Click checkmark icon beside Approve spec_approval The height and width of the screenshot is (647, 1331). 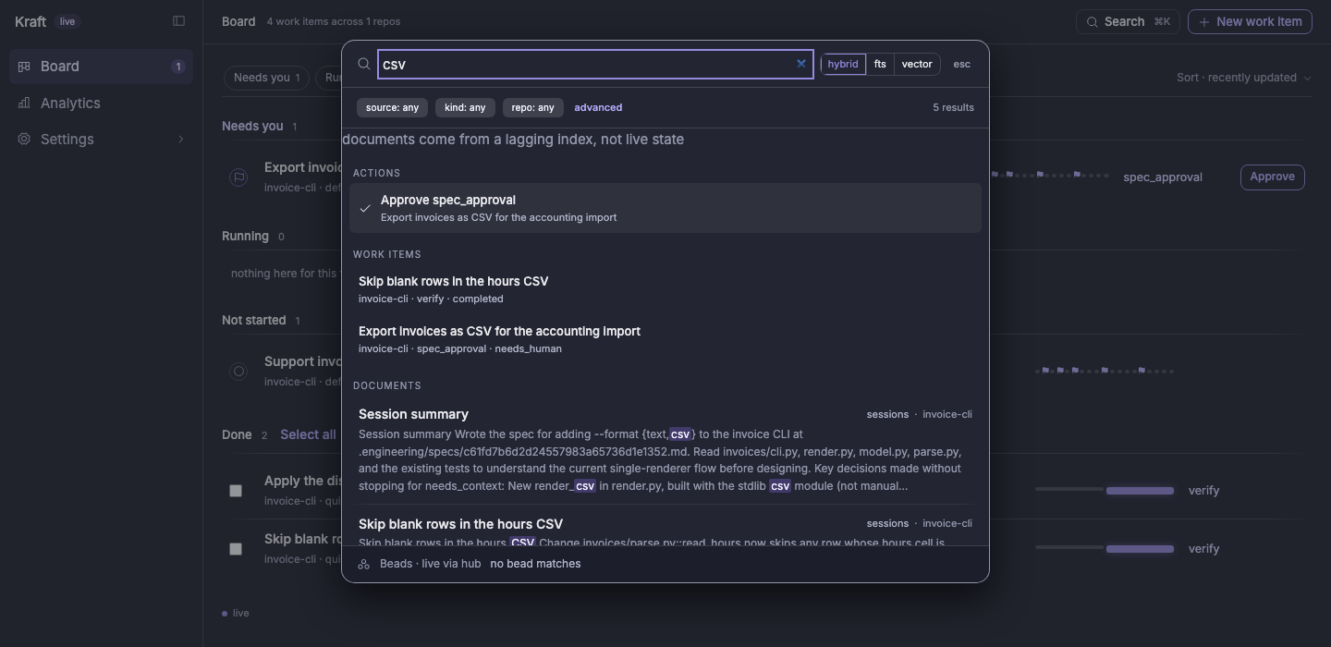[365, 209]
